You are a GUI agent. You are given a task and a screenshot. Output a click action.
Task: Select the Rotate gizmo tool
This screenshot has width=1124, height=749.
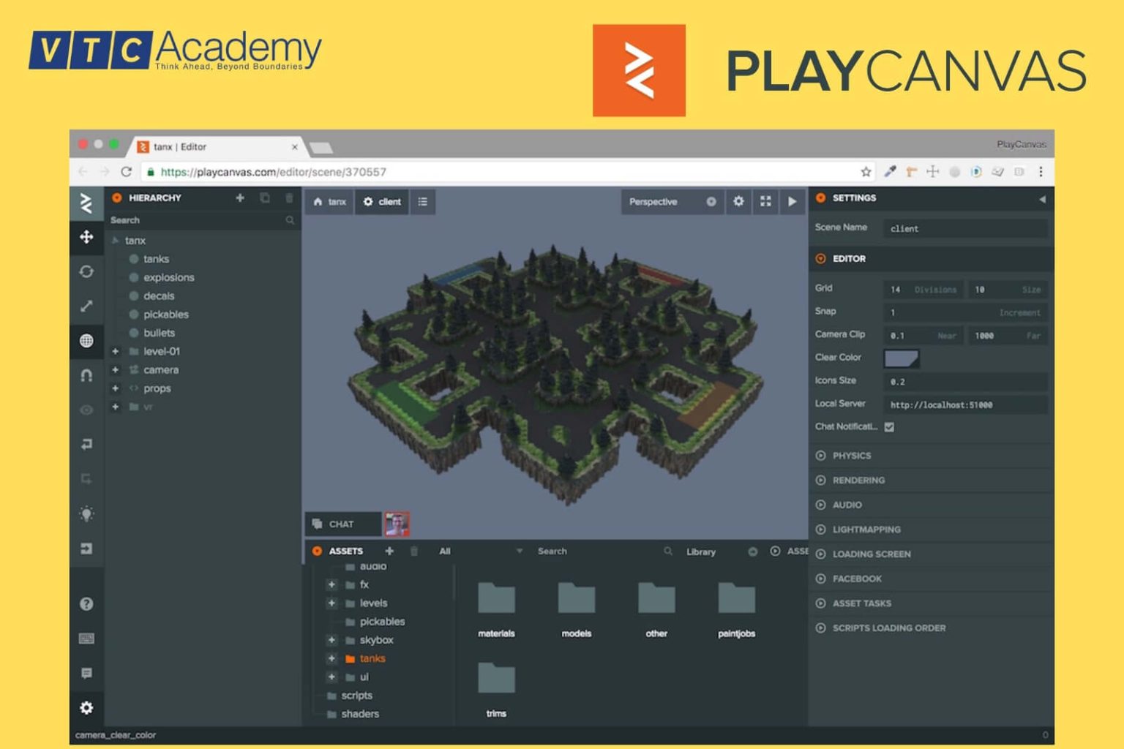86,271
